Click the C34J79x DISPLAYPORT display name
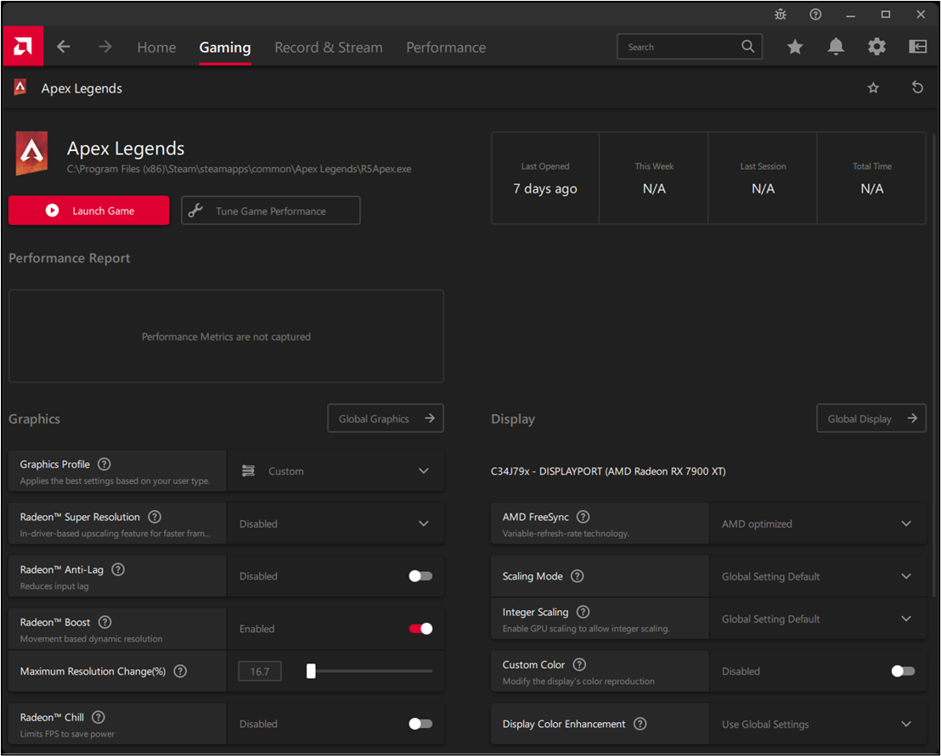941x756 pixels. (608, 471)
